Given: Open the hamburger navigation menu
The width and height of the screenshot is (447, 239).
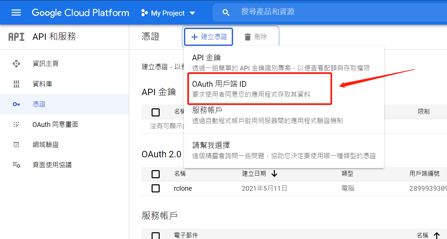Looking at the screenshot, I should (16, 13).
